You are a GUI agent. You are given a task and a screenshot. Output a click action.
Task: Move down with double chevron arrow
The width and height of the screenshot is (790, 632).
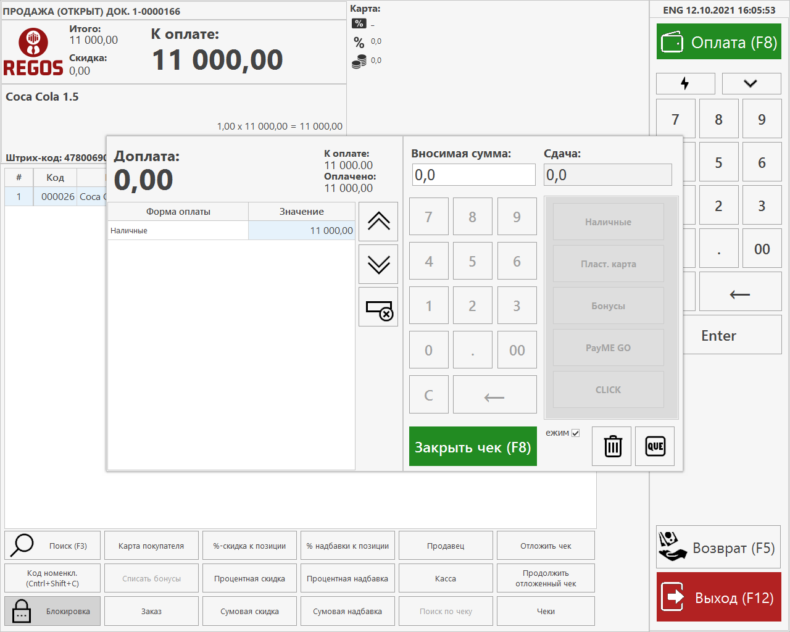point(378,264)
